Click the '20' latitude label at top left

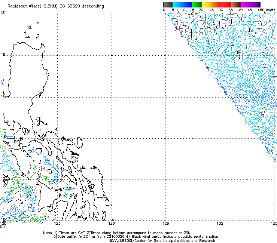3,12
